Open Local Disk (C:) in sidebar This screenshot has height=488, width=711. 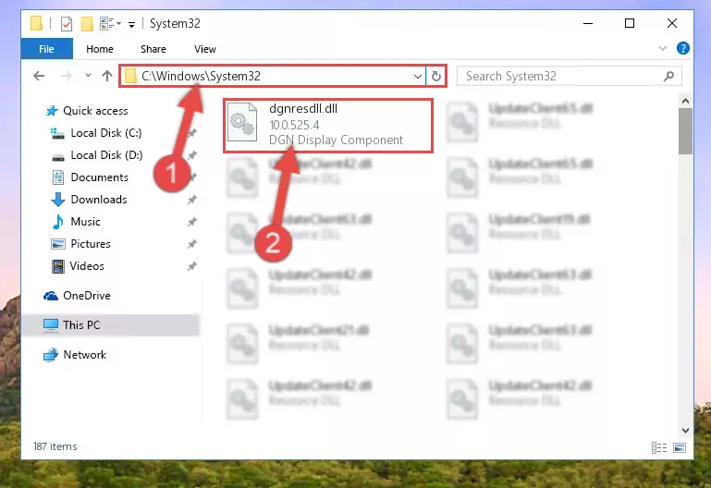[x=106, y=133]
